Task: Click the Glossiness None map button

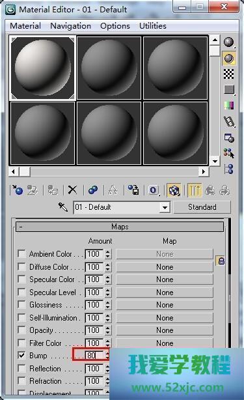Action: tap(165, 305)
